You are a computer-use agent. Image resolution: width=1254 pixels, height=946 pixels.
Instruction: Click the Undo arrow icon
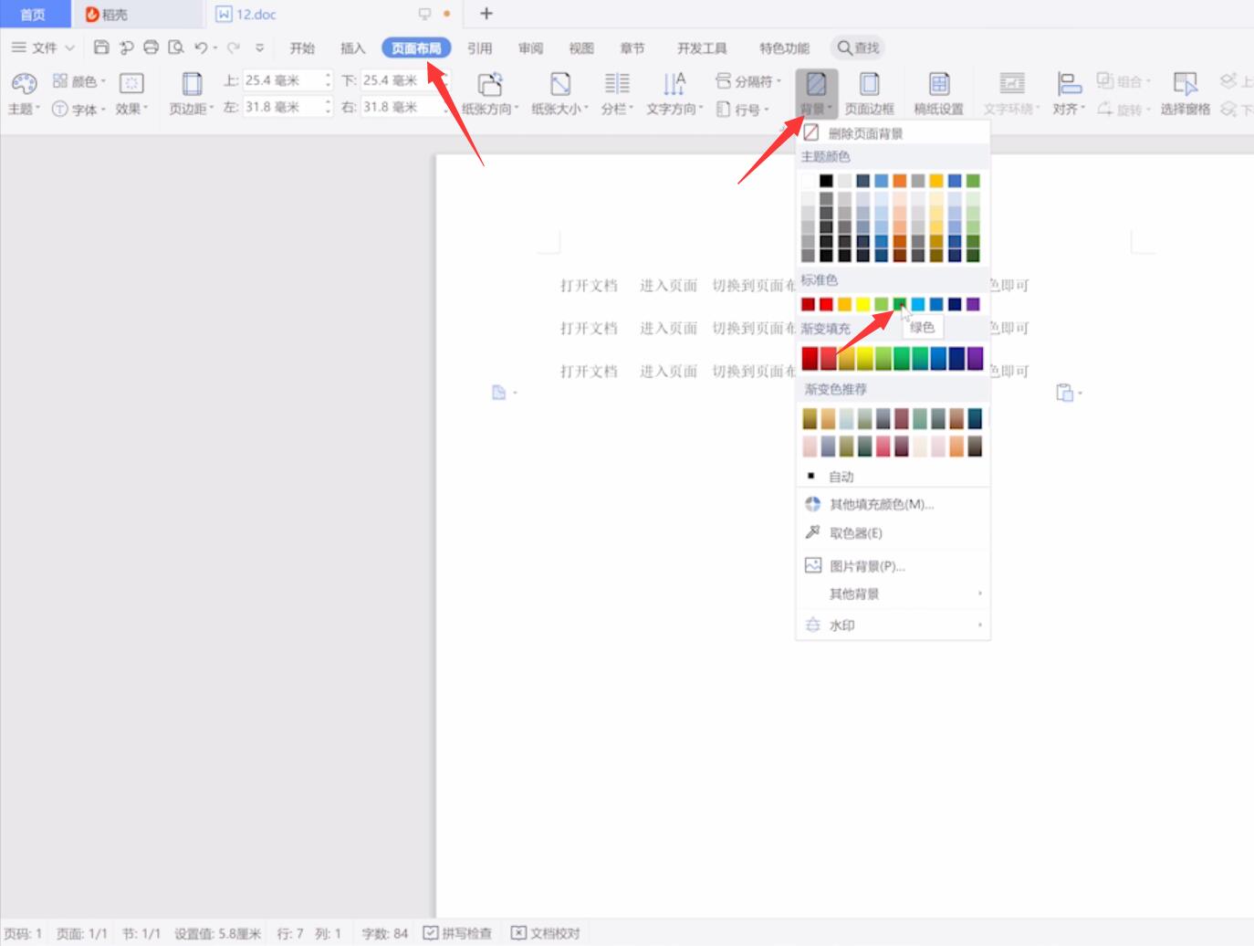(x=201, y=47)
